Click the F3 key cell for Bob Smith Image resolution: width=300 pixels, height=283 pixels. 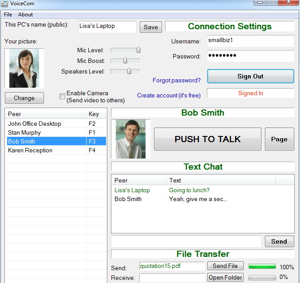pyautogui.click(x=96, y=141)
